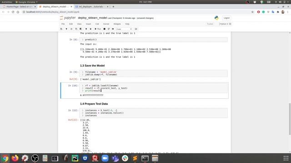The height and width of the screenshot is (163, 291).
Task: Open the Extensions puzzle icon
Action: tap(278, 12)
